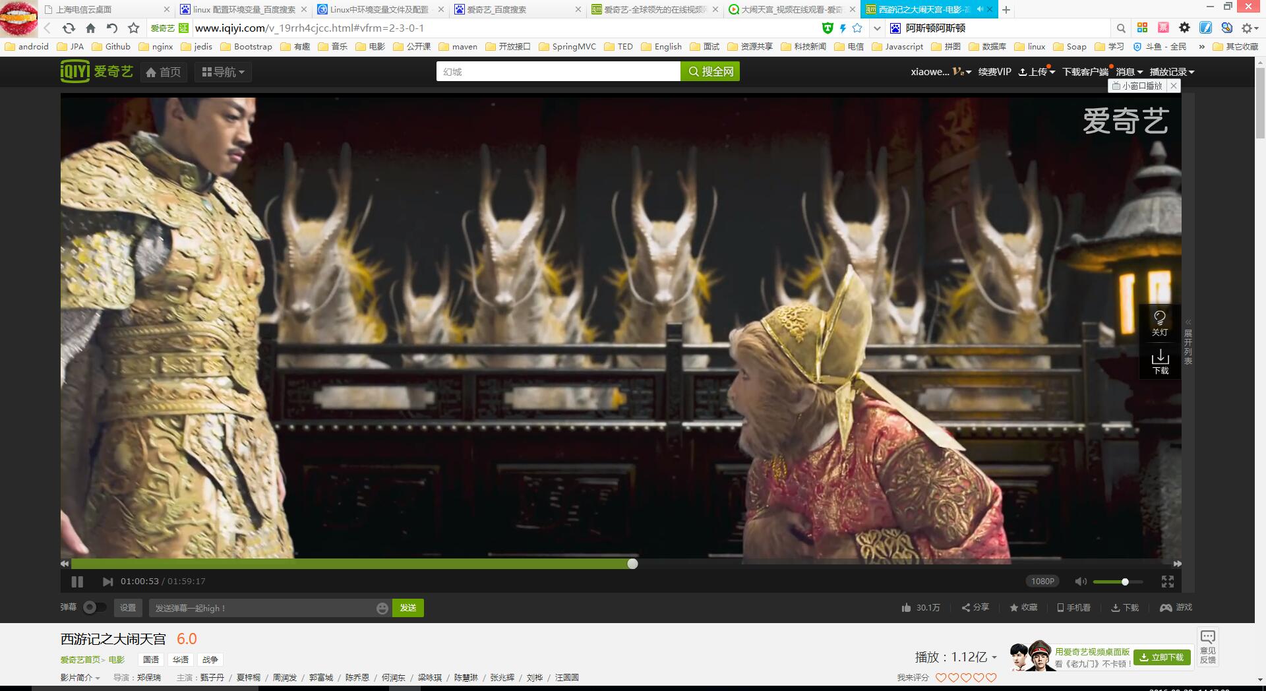Screen dimensions: 1266x691
Task: Click the search magnifier in the browser search box
Action: click(x=1121, y=28)
